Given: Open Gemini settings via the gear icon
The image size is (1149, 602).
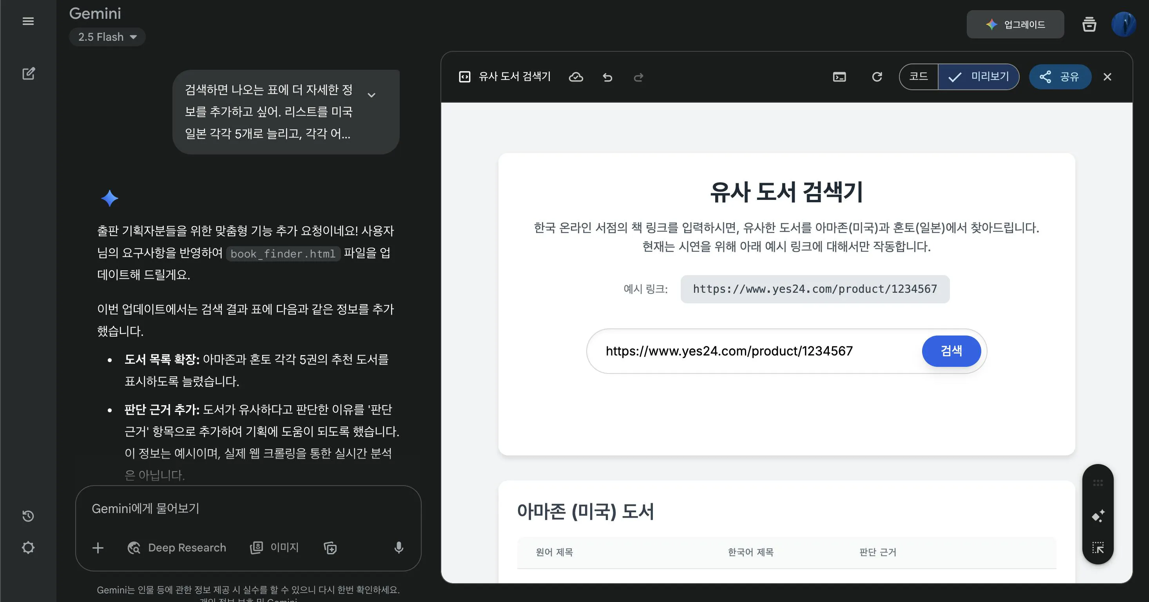Looking at the screenshot, I should click(28, 548).
